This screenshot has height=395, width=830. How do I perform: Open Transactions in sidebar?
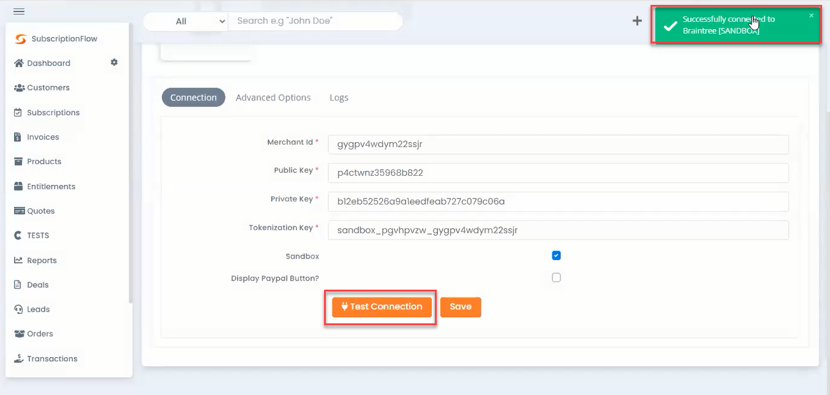52,359
